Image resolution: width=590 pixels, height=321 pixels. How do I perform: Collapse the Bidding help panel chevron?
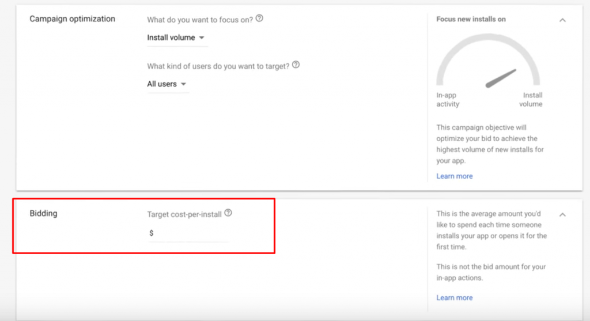coord(562,214)
